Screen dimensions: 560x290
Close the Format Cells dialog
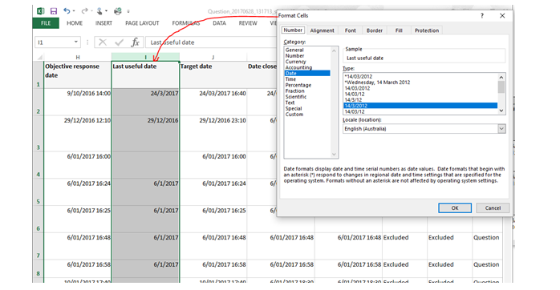(x=502, y=16)
